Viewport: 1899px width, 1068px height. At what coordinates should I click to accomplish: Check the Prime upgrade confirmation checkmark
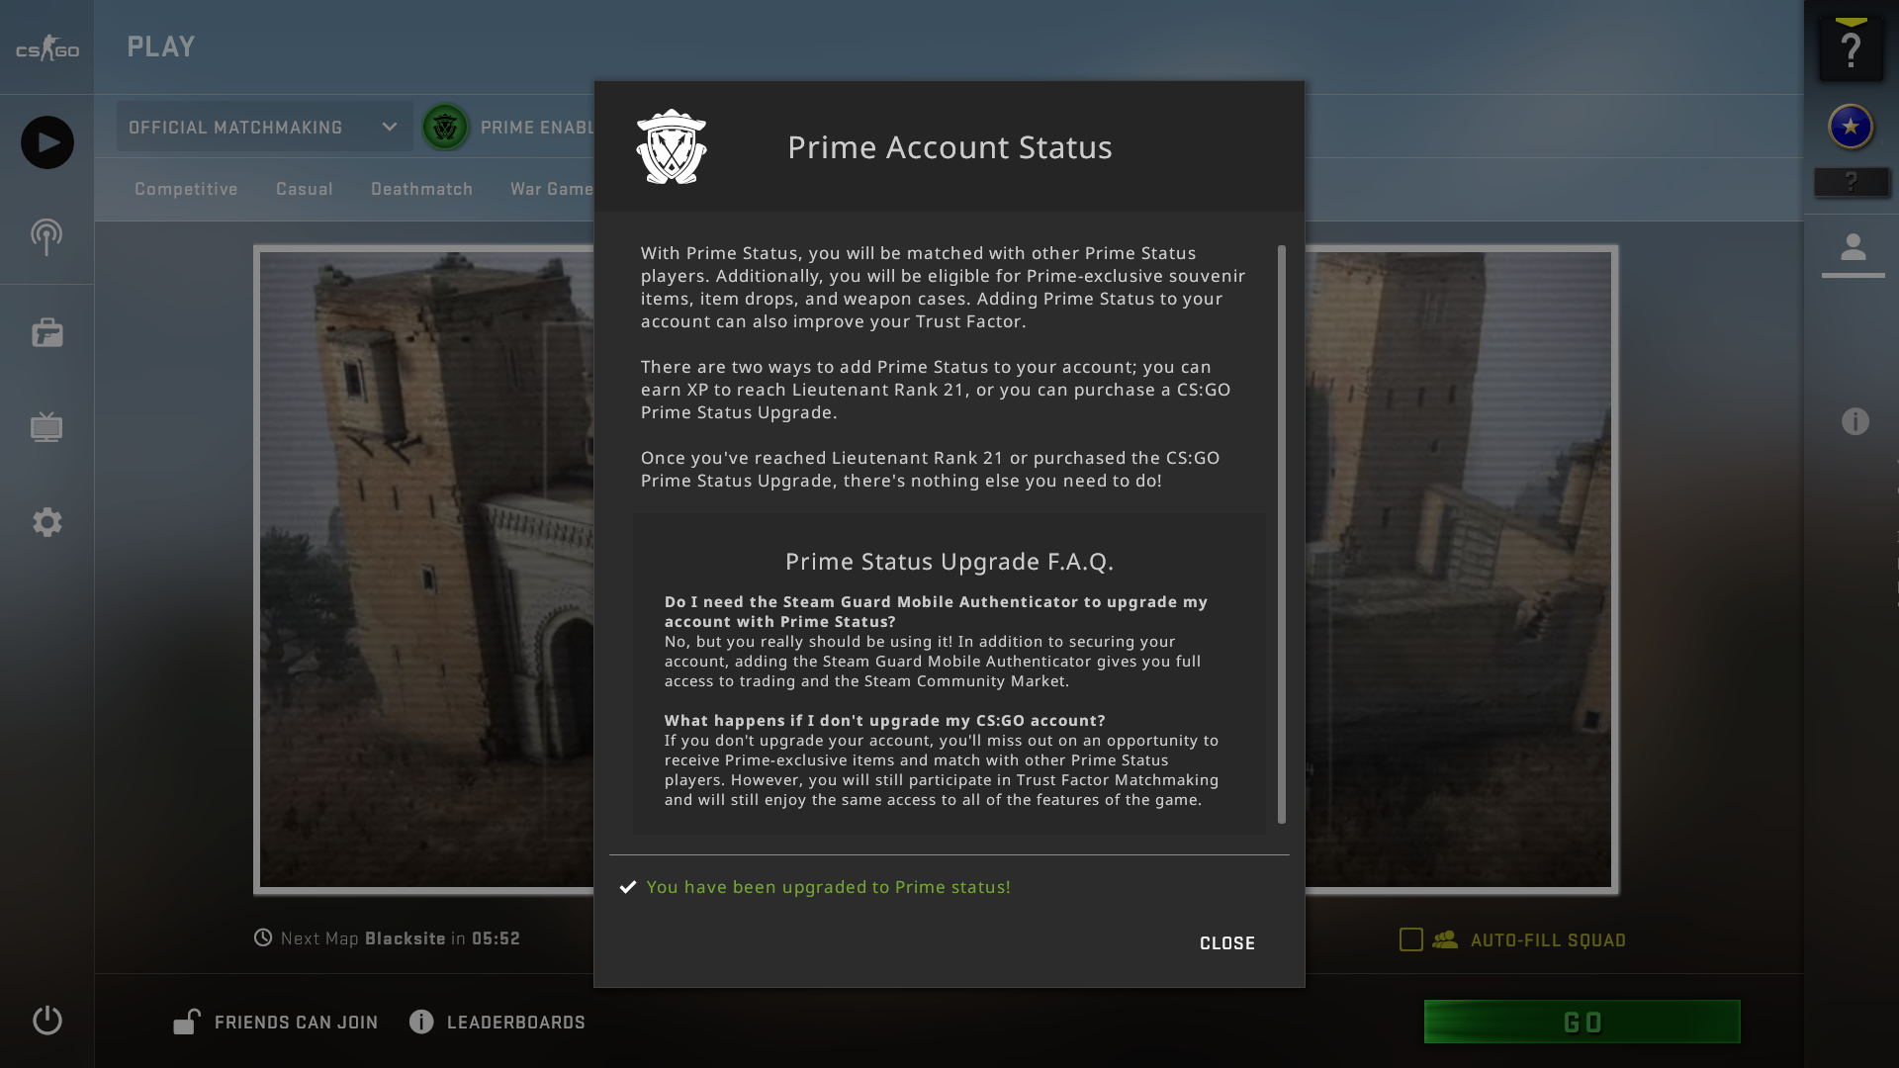click(626, 887)
